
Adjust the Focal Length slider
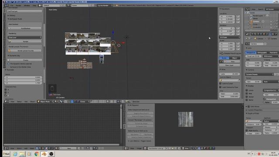253,56
